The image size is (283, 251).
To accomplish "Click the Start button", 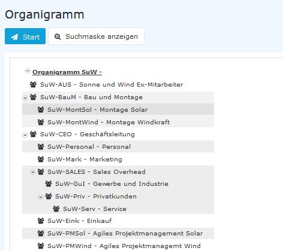I will tap(25, 36).
